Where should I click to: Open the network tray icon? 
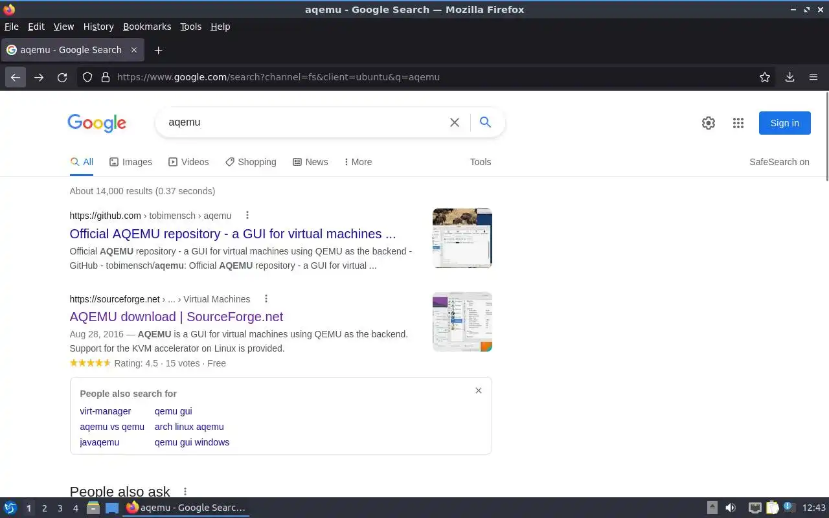pos(755,508)
